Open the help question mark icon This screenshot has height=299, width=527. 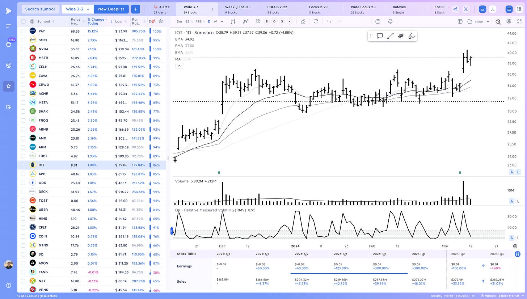point(9,286)
